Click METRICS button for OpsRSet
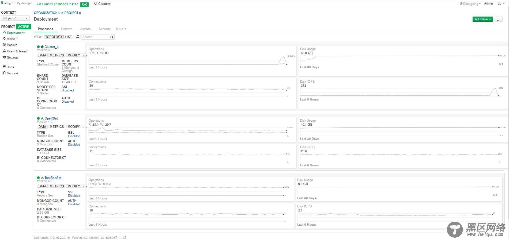The height and width of the screenshot is (239, 509). coord(57,127)
